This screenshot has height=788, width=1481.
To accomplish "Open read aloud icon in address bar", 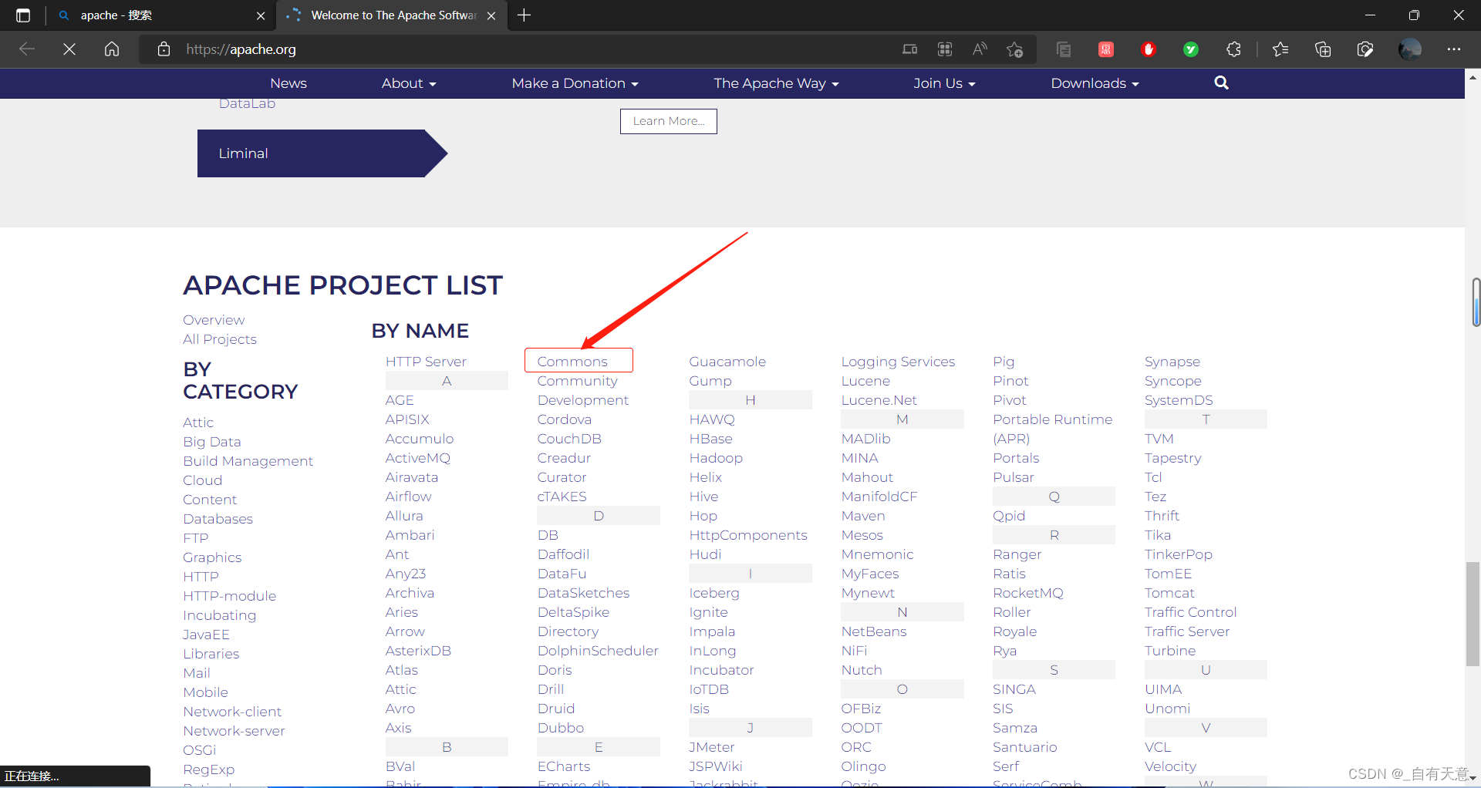I will pyautogui.click(x=980, y=49).
